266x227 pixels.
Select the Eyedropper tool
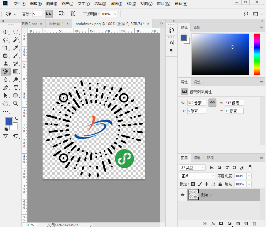point(16,48)
